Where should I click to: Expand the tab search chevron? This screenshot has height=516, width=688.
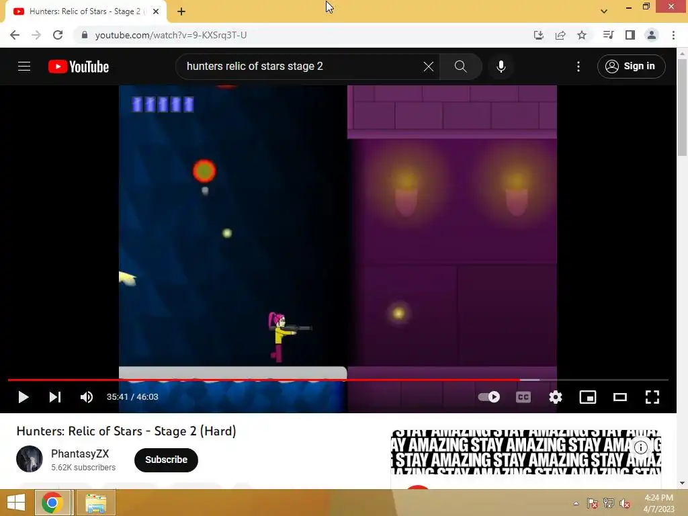[x=604, y=11]
